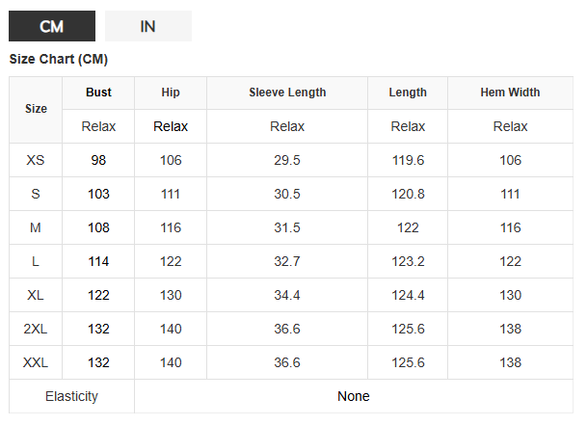This screenshot has width=587, height=425.
Task: Click the XS bust value 98
Action: coord(98,160)
